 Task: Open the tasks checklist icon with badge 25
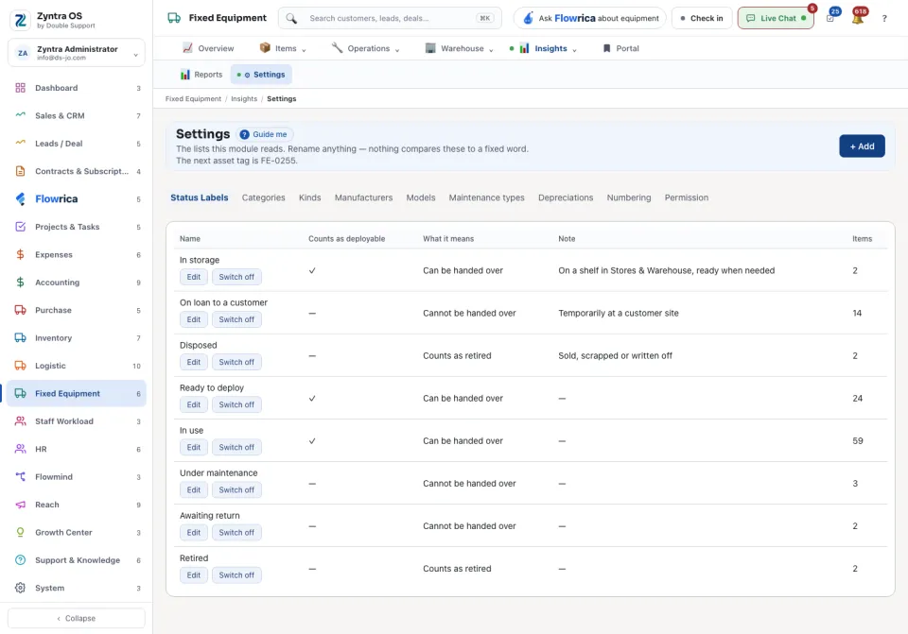pos(830,18)
